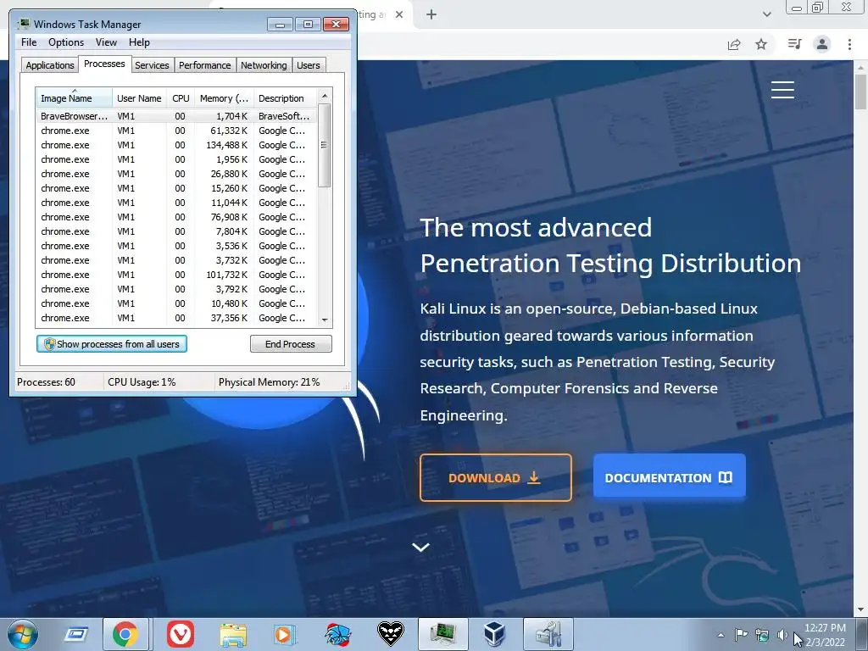Image resolution: width=868 pixels, height=651 pixels.
Task: Open Chrome three-dot menu
Action: 849,44
